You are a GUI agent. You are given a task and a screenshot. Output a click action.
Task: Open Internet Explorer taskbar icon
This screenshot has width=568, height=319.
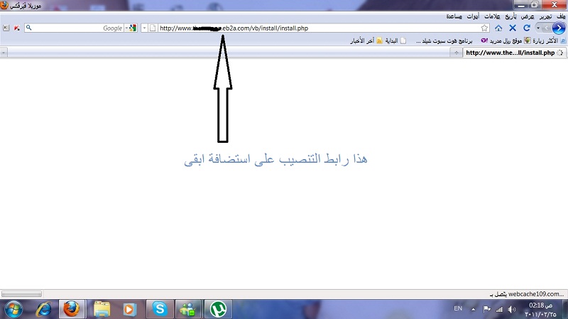coord(44,309)
